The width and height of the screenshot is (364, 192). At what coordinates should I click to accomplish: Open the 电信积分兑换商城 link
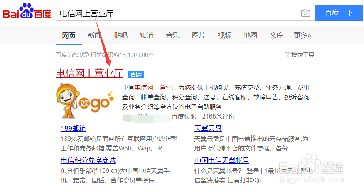point(88,160)
